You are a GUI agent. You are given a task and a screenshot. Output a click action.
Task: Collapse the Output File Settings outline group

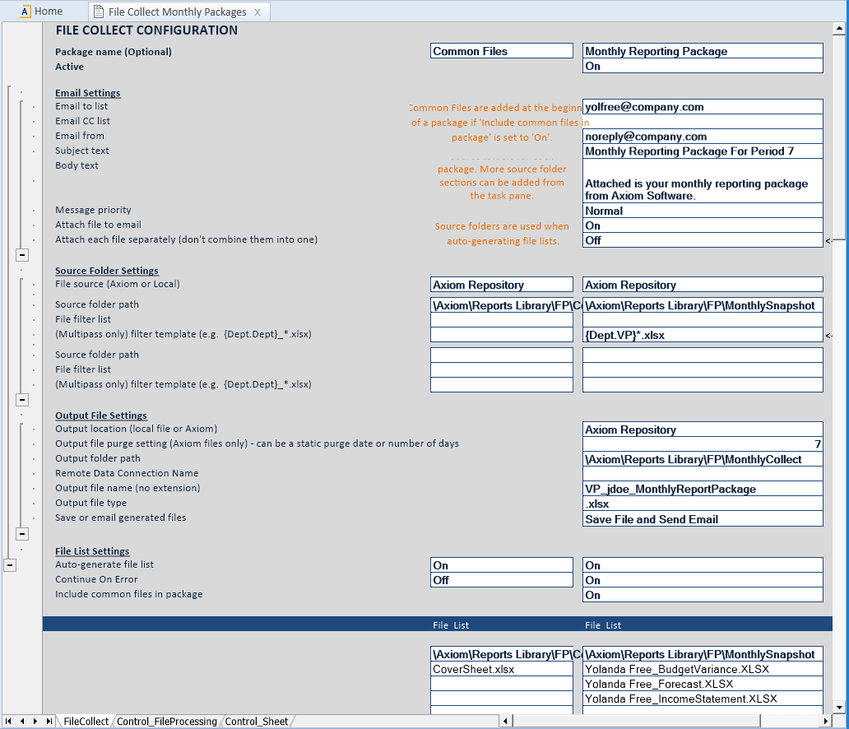pos(23,534)
